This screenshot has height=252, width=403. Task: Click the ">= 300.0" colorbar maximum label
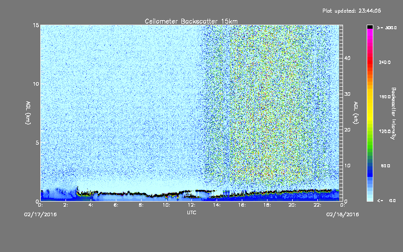coord(387,28)
